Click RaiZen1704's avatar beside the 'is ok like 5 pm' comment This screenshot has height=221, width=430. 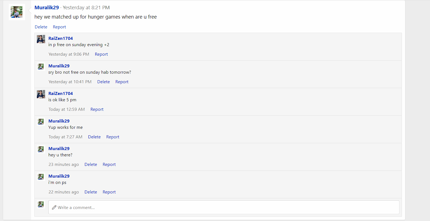(41, 94)
